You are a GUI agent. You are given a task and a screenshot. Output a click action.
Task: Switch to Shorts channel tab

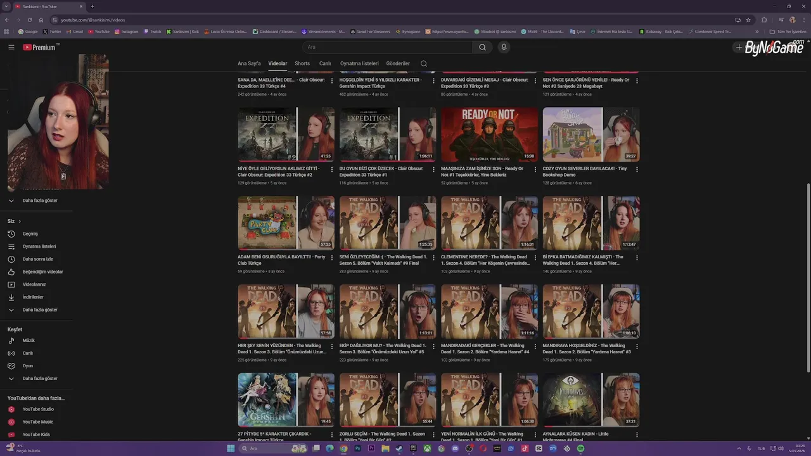click(x=302, y=63)
